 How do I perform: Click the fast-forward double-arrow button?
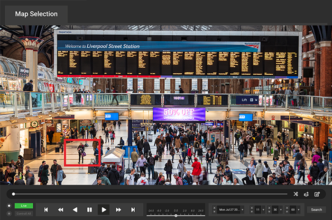119,210
